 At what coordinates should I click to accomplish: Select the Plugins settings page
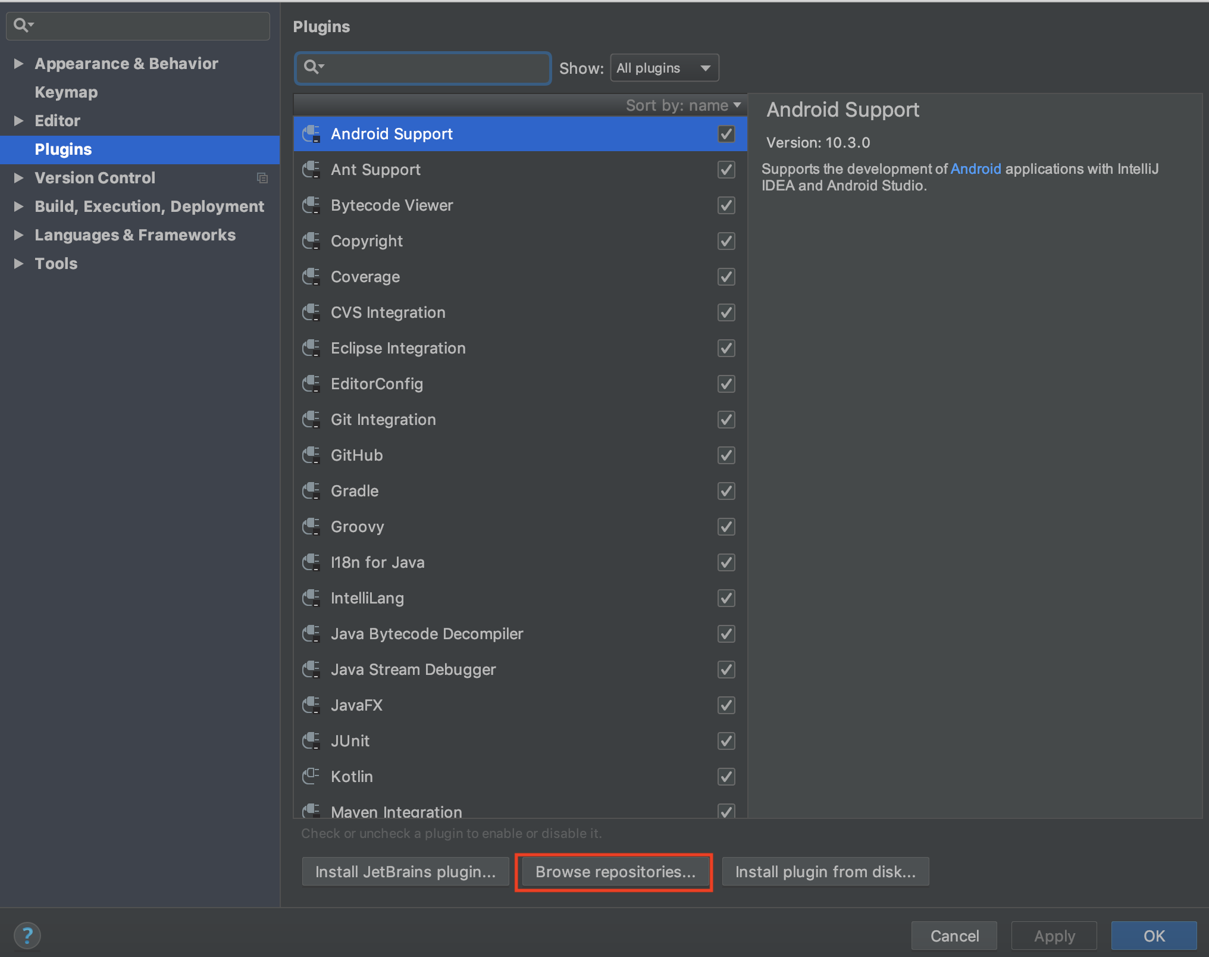[140, 149]
